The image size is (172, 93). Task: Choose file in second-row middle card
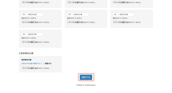[x=74, y=22]
